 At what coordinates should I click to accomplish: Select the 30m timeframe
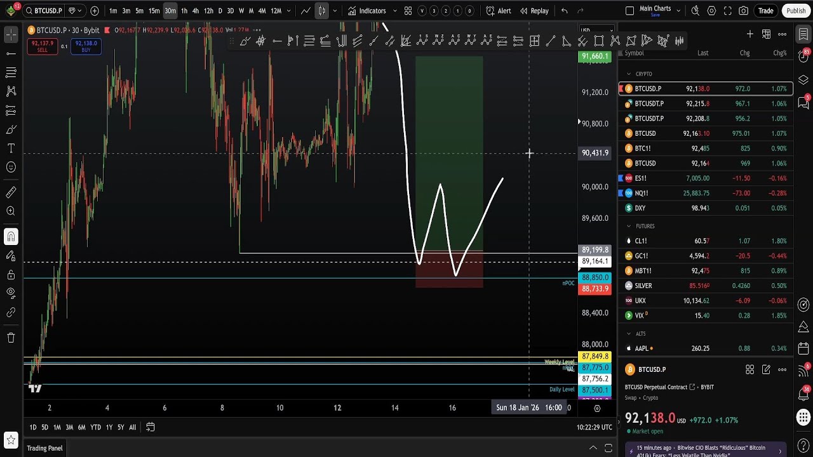(170, 11)
